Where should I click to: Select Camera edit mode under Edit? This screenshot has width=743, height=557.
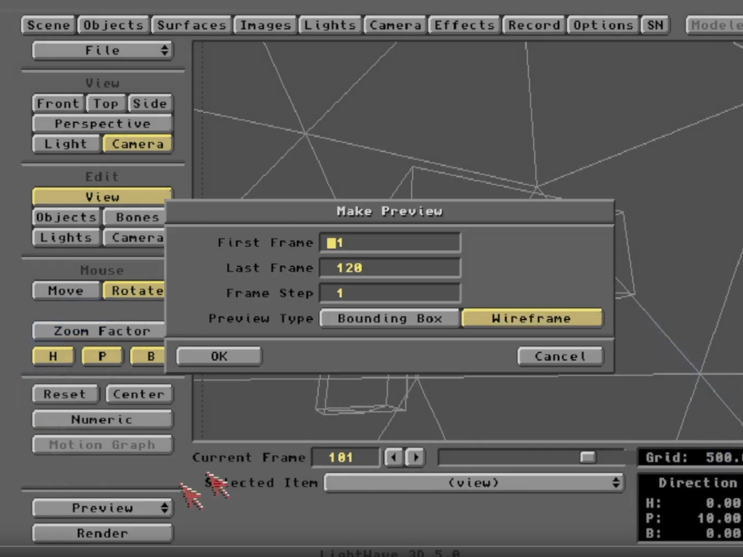(x=134, y=237)
